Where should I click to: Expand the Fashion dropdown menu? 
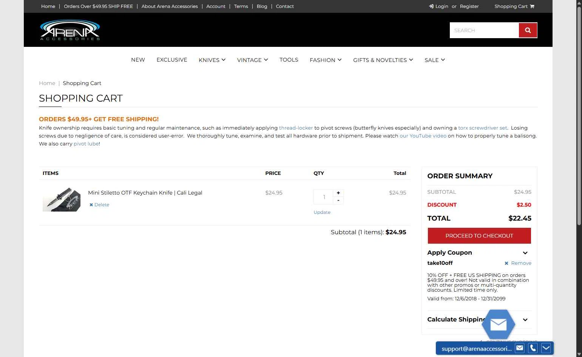[x=326, y=60]
